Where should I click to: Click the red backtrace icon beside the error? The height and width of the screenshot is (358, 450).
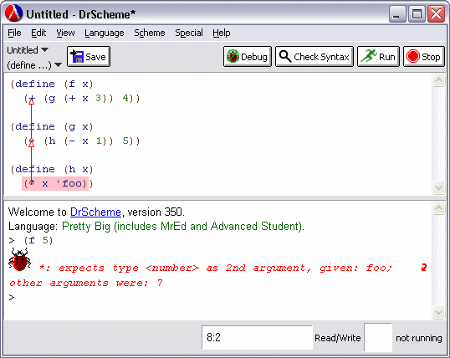point(423,268)
